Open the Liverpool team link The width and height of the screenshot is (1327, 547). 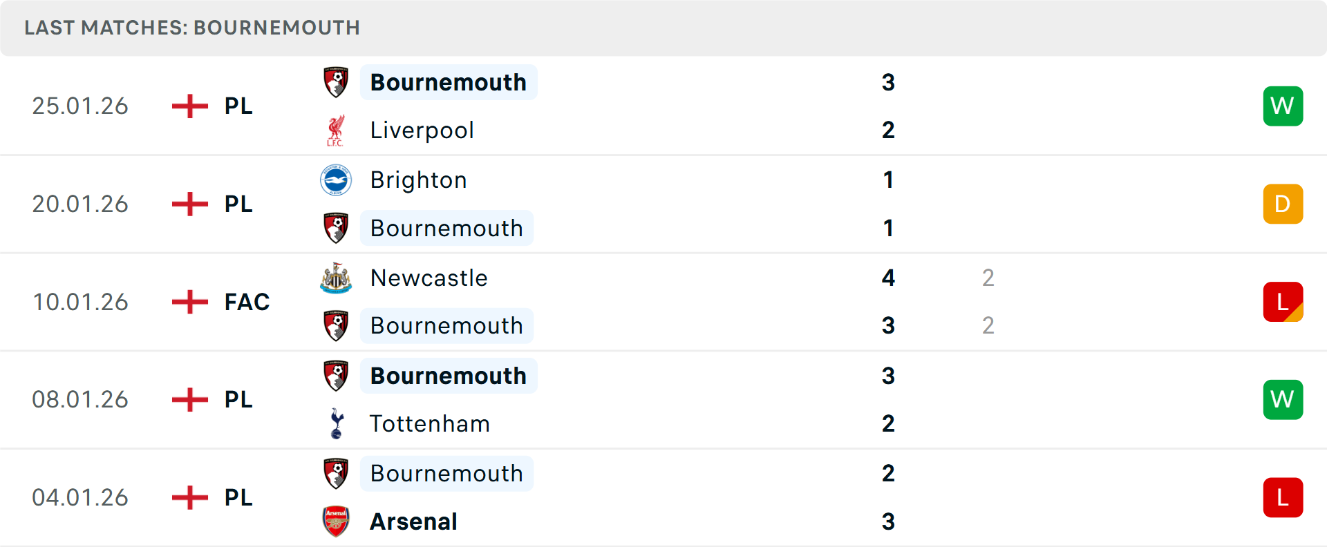pos(422,131)
